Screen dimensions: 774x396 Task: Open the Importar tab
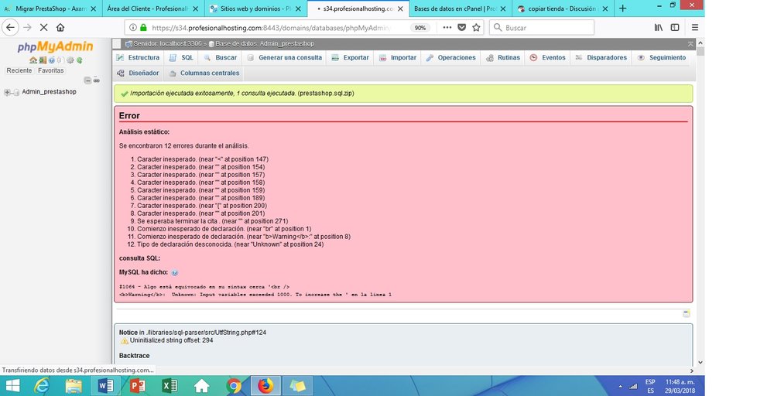(398, 58)
